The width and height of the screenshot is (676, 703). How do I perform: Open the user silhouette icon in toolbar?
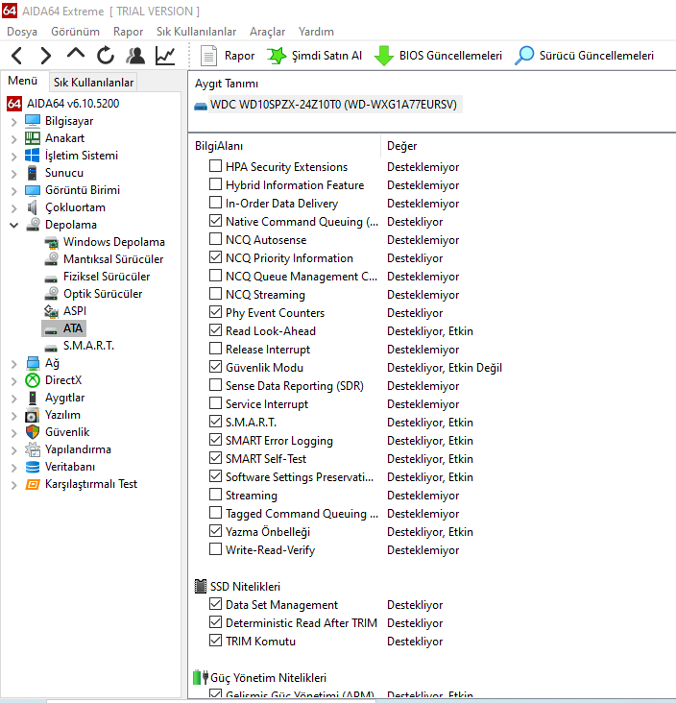[x=135, y=56]
